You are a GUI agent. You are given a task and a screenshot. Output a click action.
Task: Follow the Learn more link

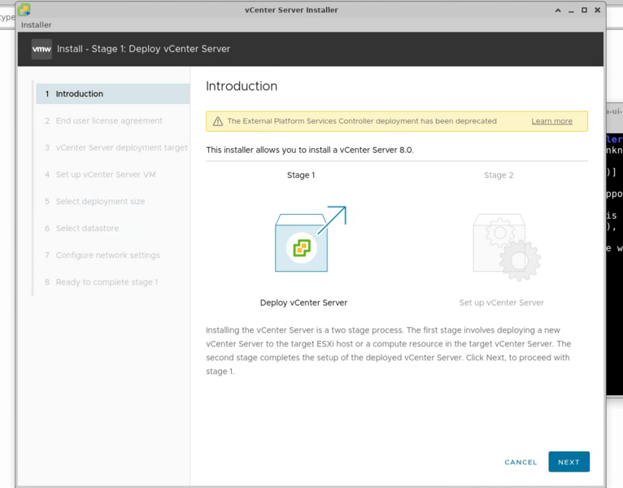(552, 121)
